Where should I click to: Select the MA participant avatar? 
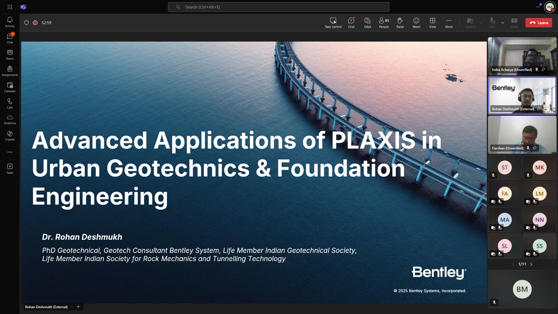pos(505,220)
